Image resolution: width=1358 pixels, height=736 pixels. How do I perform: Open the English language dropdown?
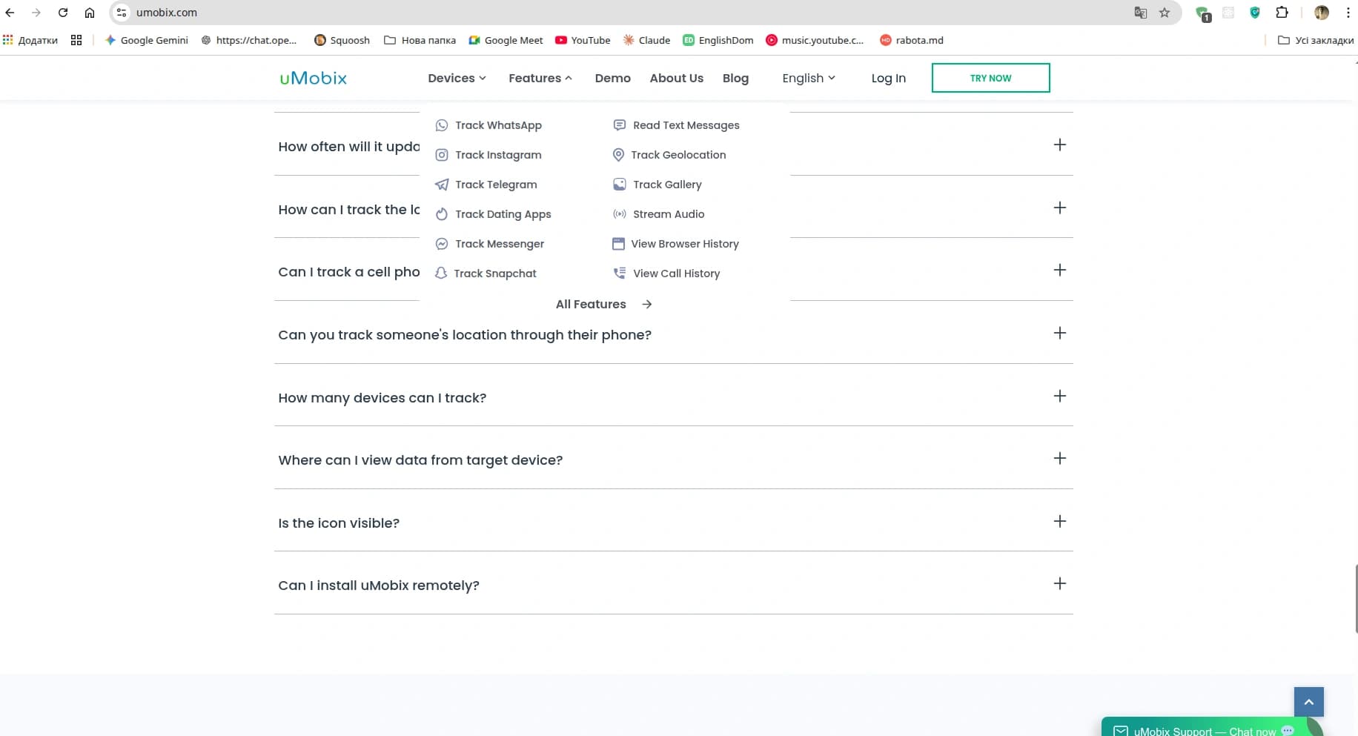click(809, 78)
